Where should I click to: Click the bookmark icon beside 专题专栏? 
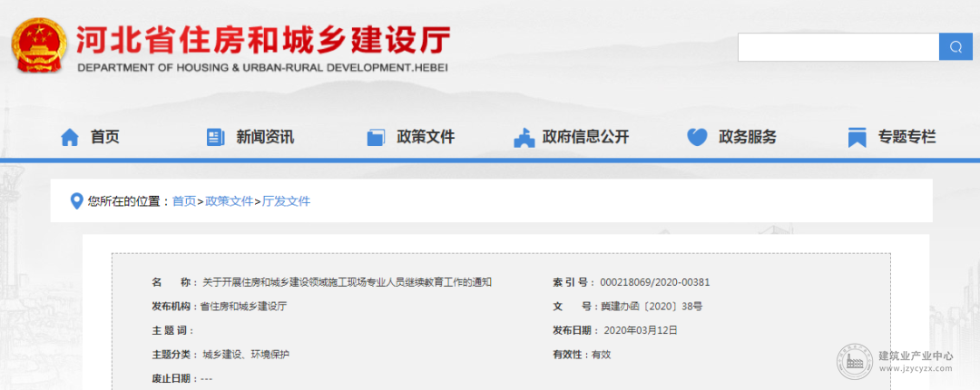[857, 137]
